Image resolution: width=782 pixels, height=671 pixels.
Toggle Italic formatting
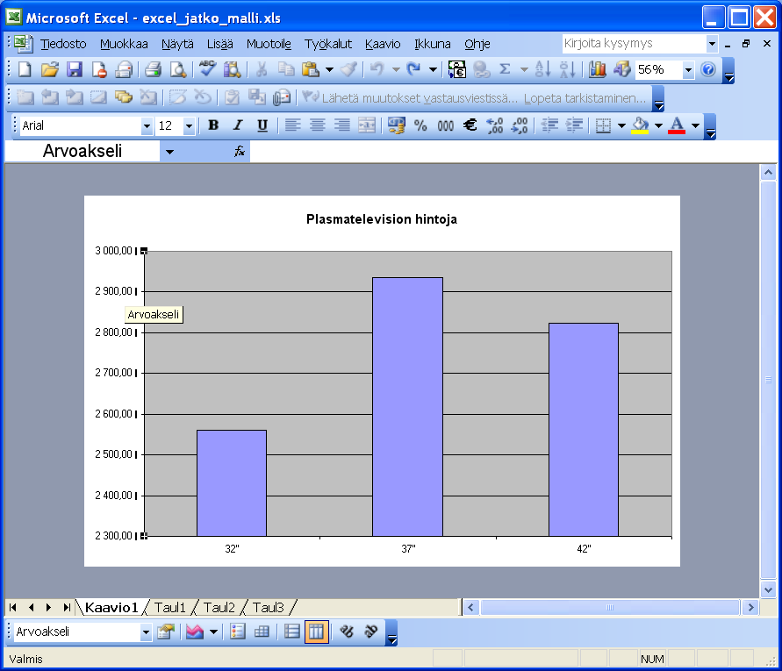(238, 125)
